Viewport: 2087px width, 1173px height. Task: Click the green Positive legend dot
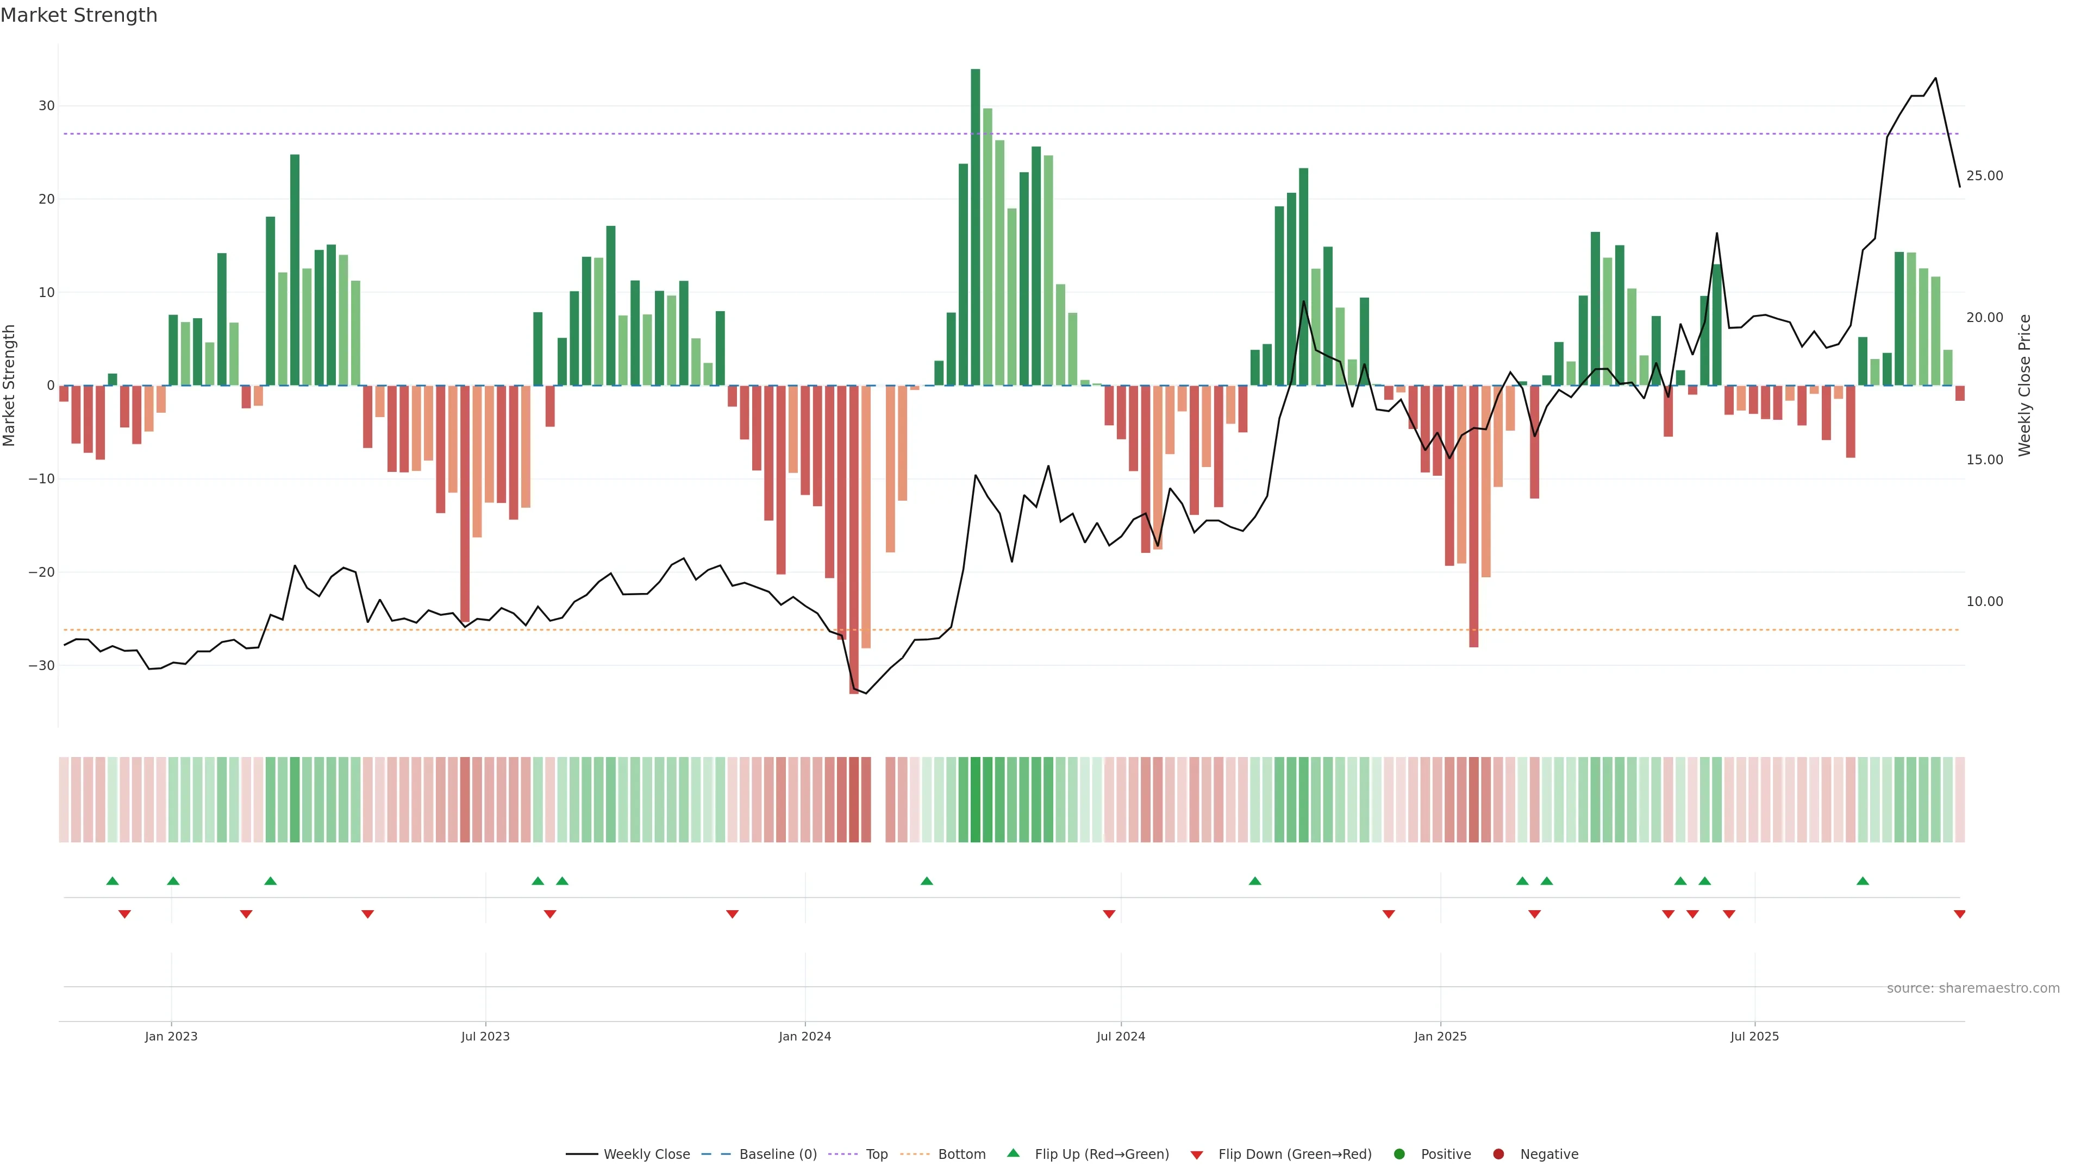[x=1399, y=1155]
